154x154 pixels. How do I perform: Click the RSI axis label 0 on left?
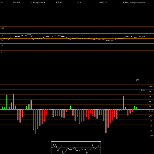pos(2,53)
